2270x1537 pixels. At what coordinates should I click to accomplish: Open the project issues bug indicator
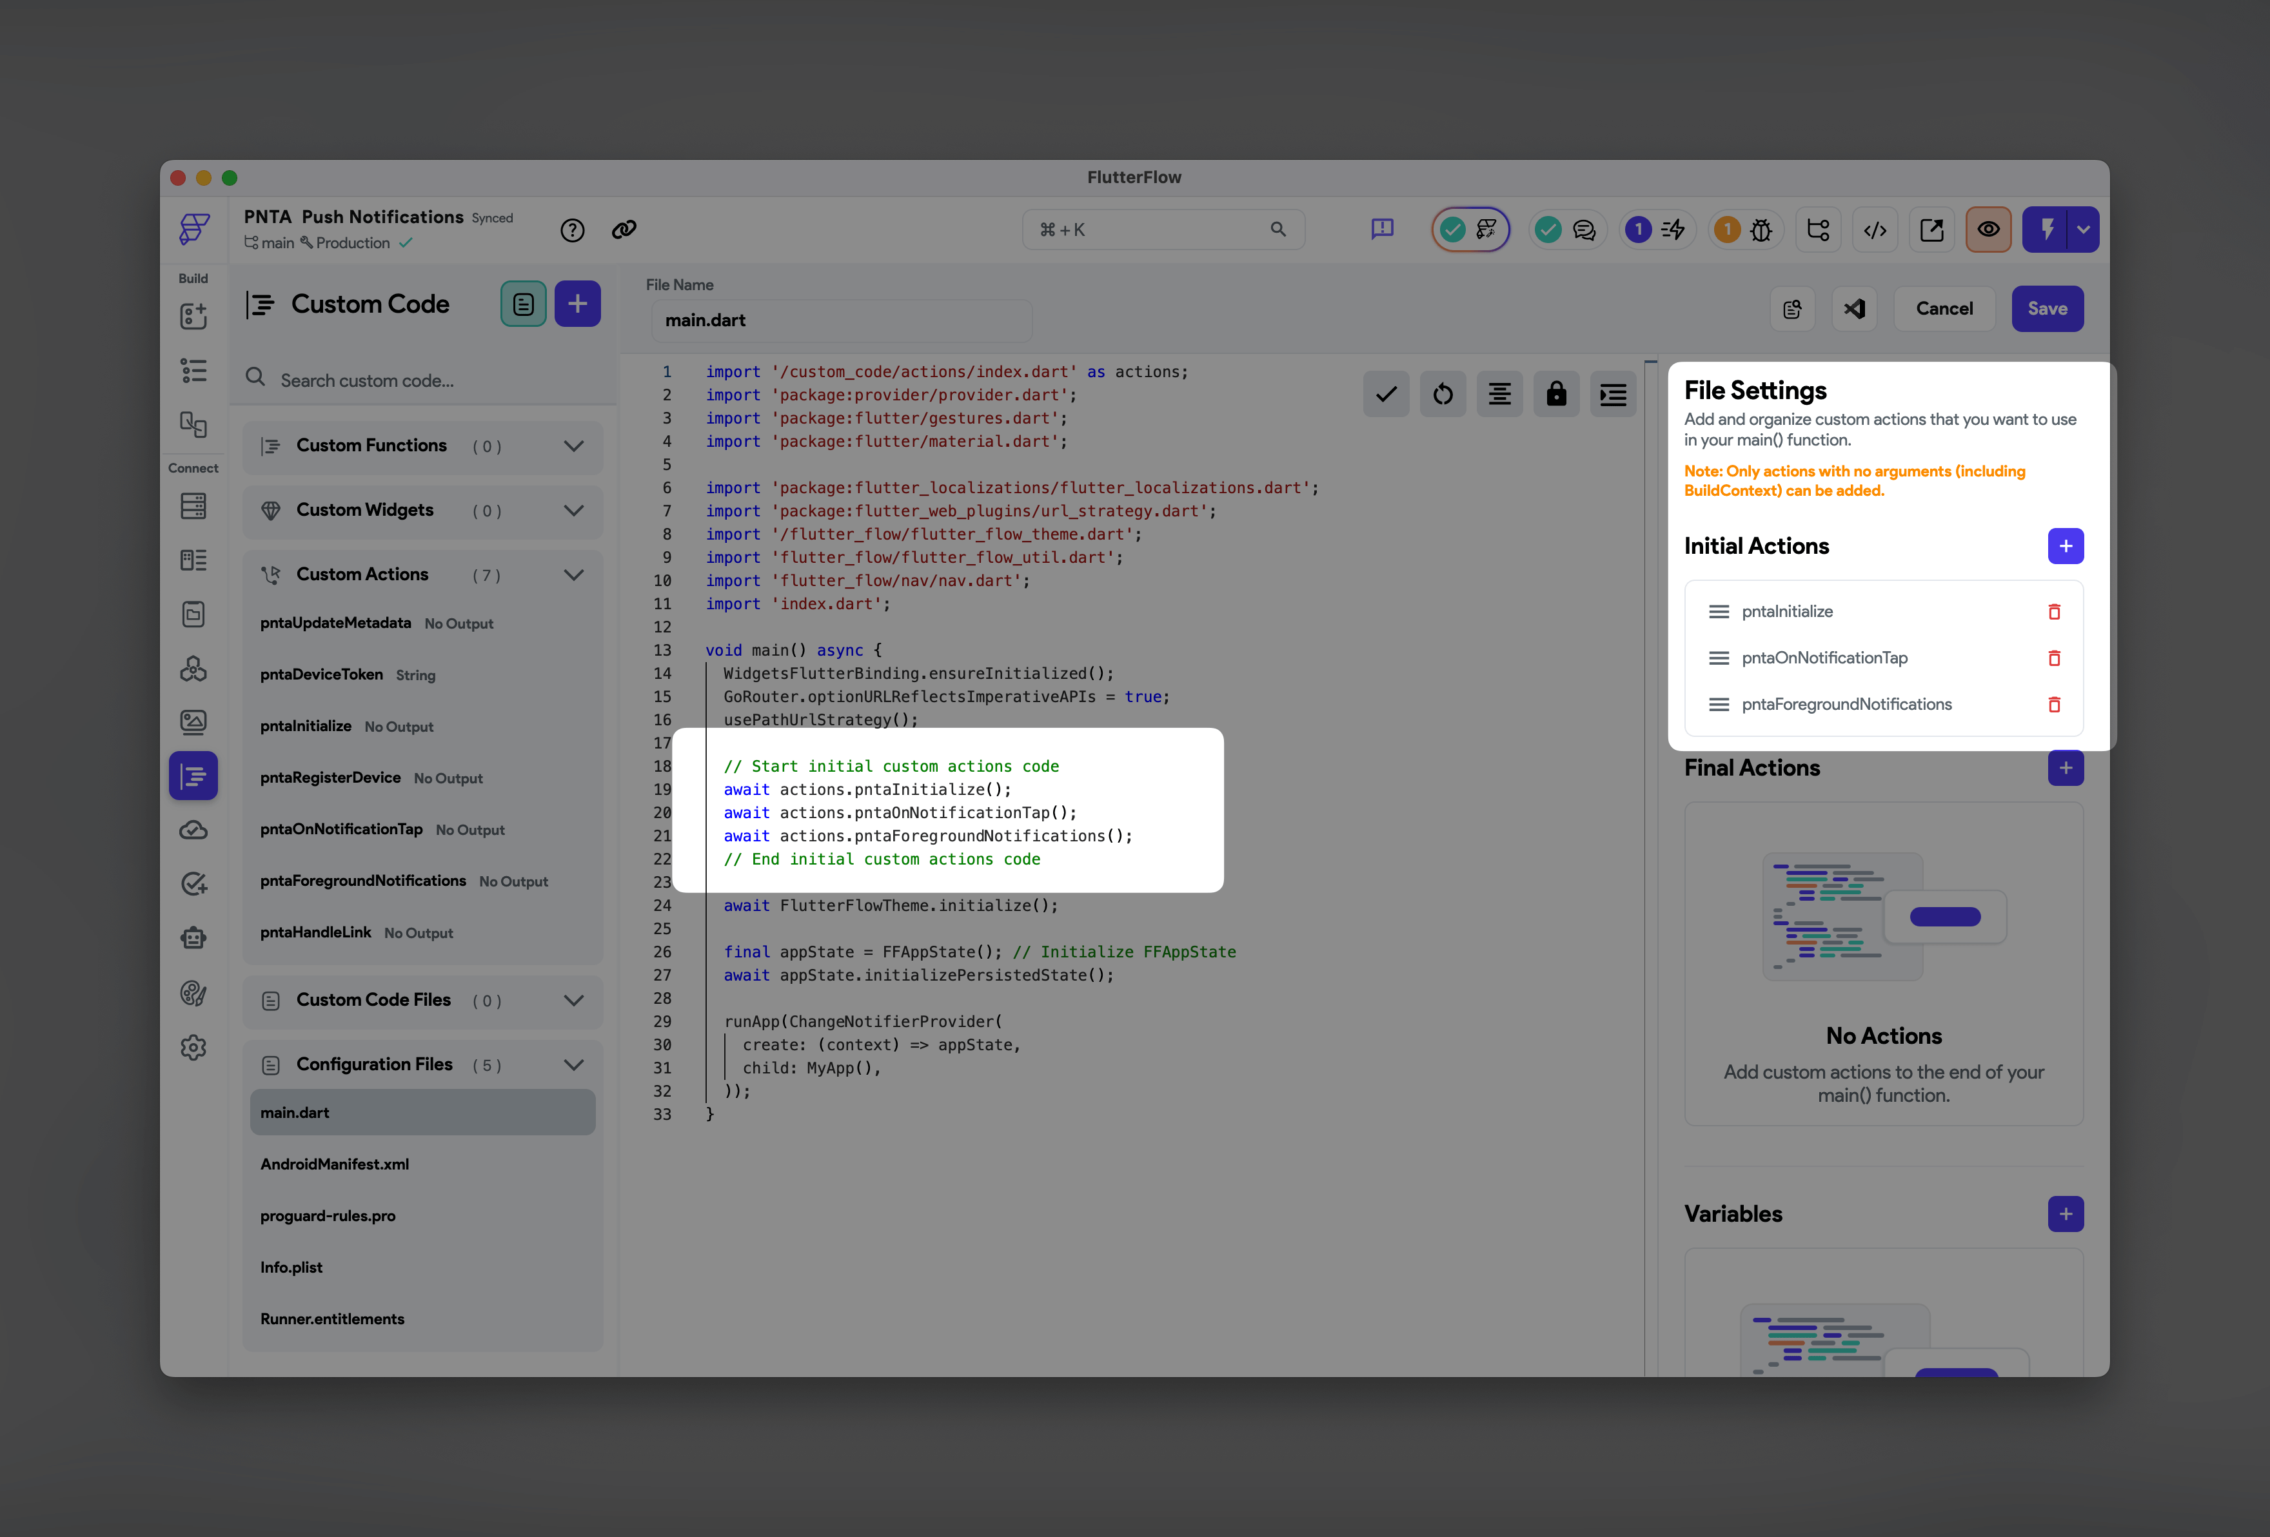[x=1746, y=230]
